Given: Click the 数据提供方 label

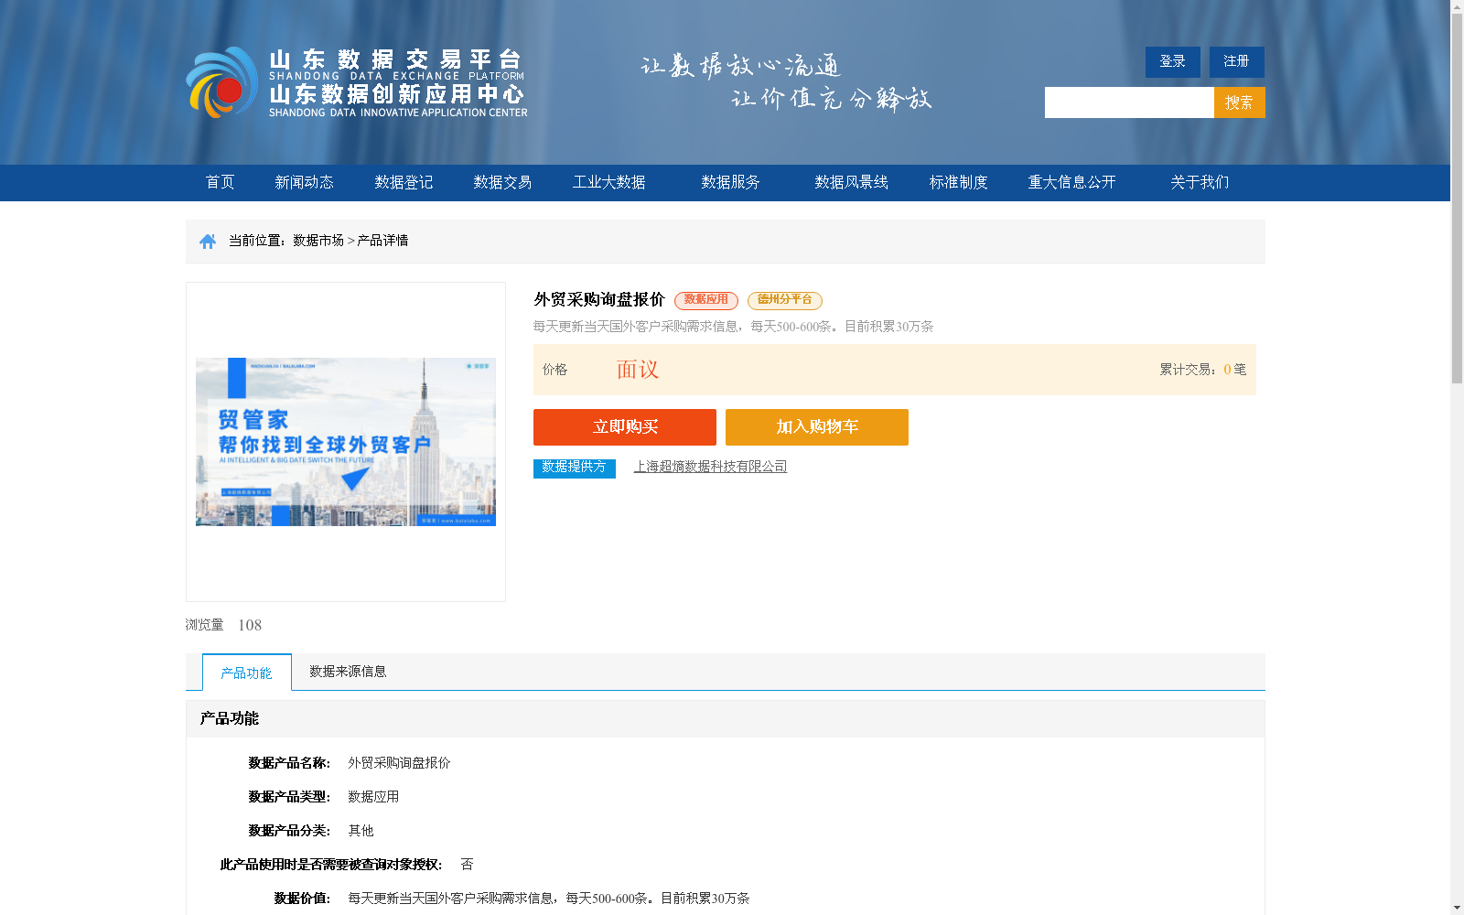Looking at the screenshot, I should tap(575, 468).
